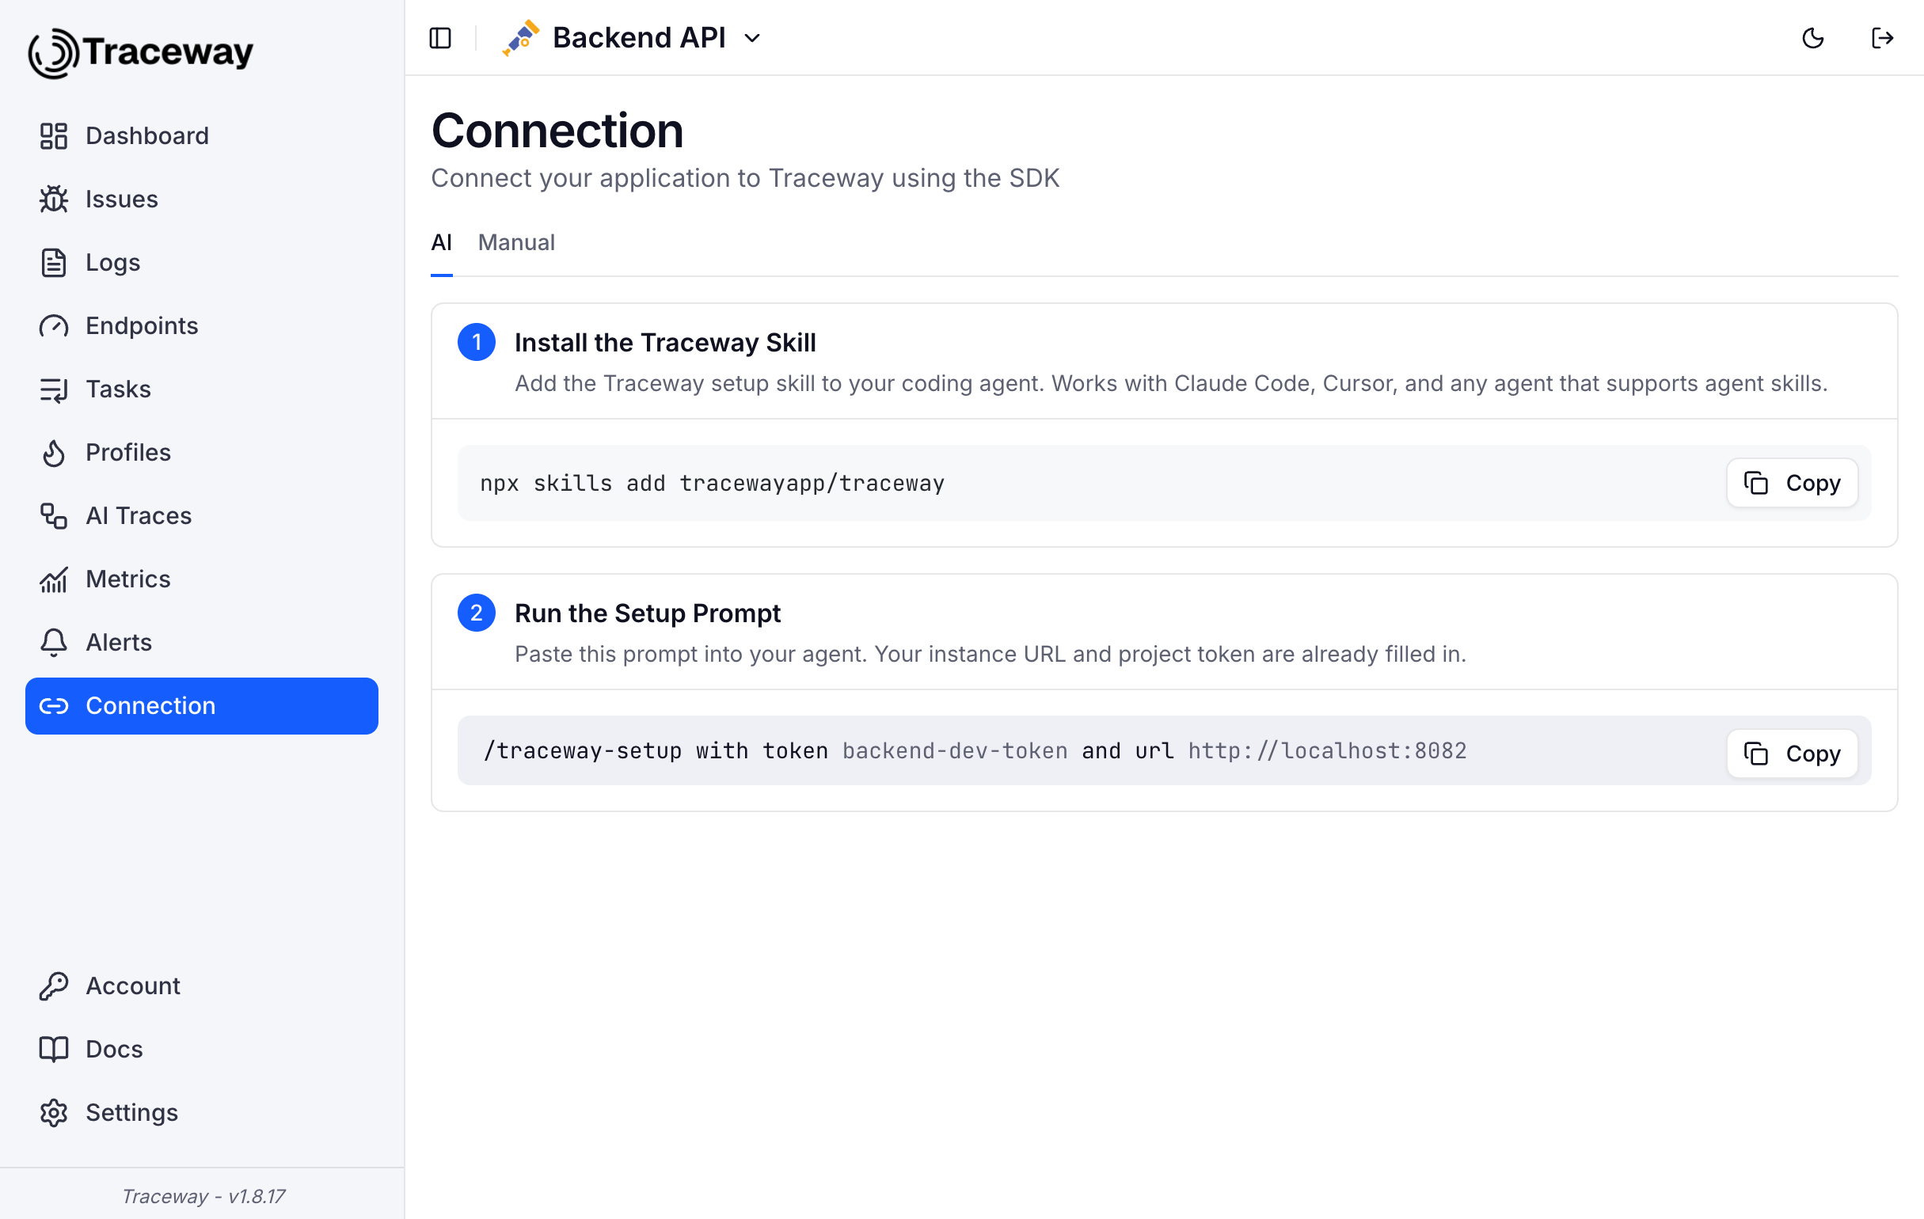Open Account settings link

click(201, 985)
